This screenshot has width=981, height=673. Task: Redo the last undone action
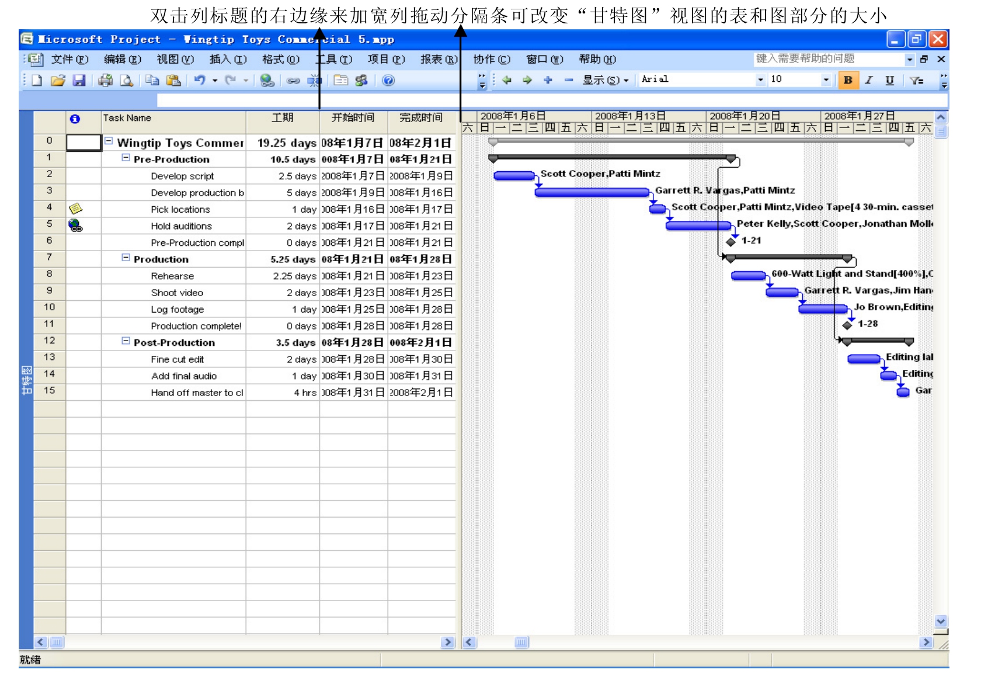(231, 81)
